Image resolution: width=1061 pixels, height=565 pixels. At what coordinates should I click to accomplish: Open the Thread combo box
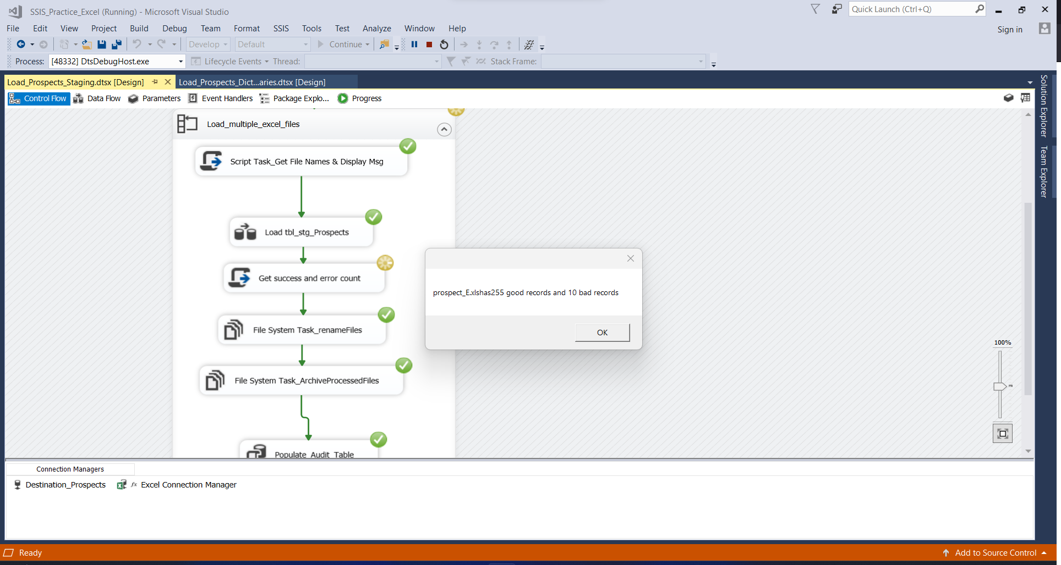click(373, 62)
